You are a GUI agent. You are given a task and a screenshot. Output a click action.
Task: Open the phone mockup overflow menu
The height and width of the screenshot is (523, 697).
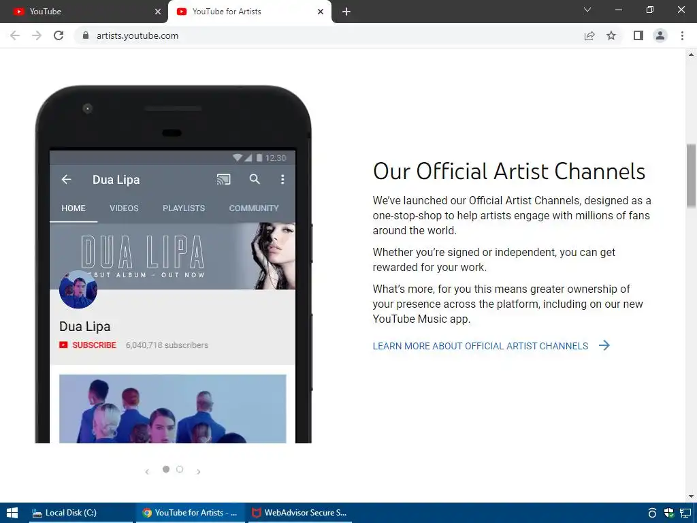[282, 179]
